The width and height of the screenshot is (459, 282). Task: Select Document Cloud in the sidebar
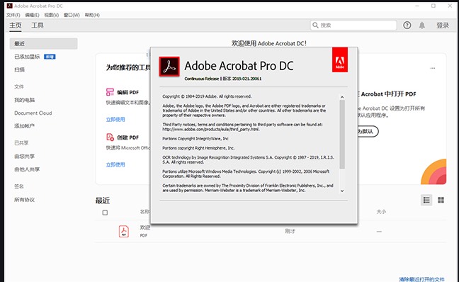click(x=33, y=113)
